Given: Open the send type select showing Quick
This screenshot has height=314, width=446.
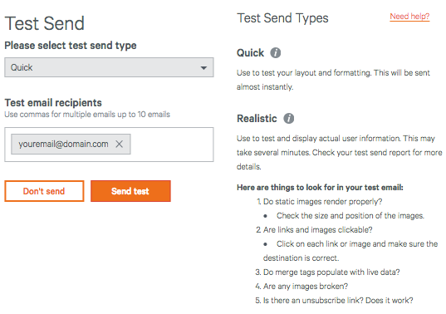Looking at the screenshot, I should [109, 67].
